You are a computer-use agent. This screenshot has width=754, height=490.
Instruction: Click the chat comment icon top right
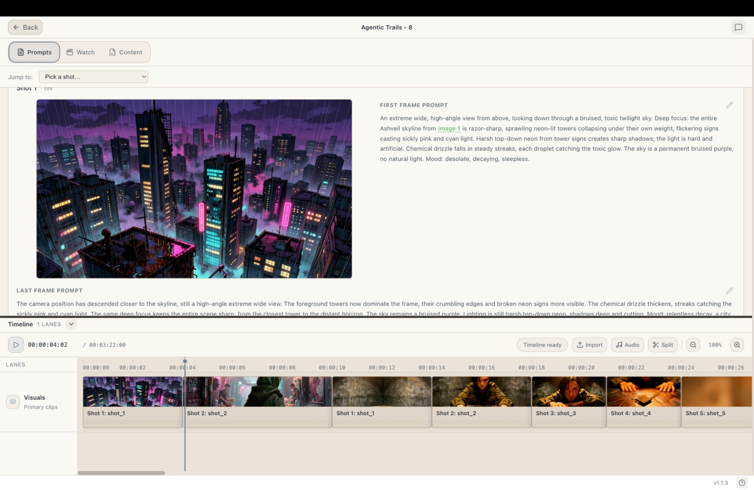point(738,27)
